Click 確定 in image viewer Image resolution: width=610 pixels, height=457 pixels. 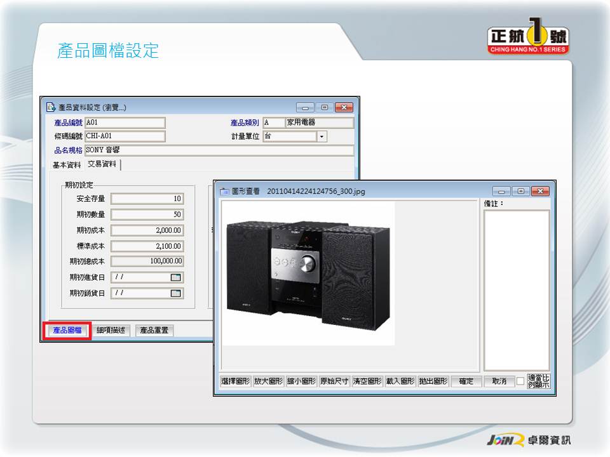(466, 381)
